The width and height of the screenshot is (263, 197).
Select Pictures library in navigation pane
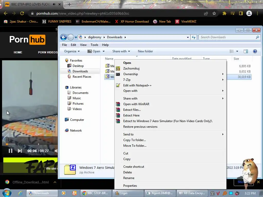click(78, 104)
